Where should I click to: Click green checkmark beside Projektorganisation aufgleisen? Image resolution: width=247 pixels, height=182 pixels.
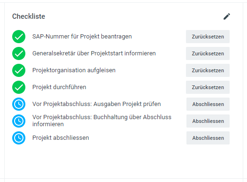(19, 70)
